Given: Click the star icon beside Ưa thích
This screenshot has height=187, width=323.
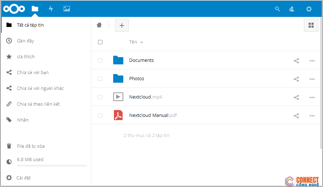Looking at the screenshot, I should 9,56.
